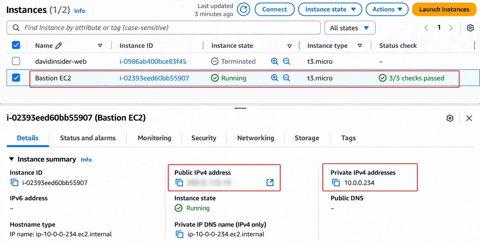Uncheck the Bastion EC2 instance checkbox

16,78
